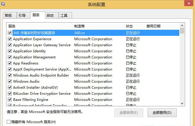This screenshot has height=126, width=195.
Task: Click 正在运行 status in Base Filtering Engine row
Action: point(133,99)
